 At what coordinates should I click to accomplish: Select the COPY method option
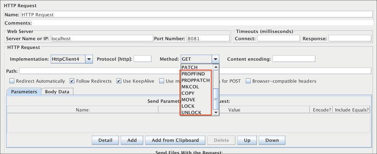pyautogui.click(x=188, y=93)
